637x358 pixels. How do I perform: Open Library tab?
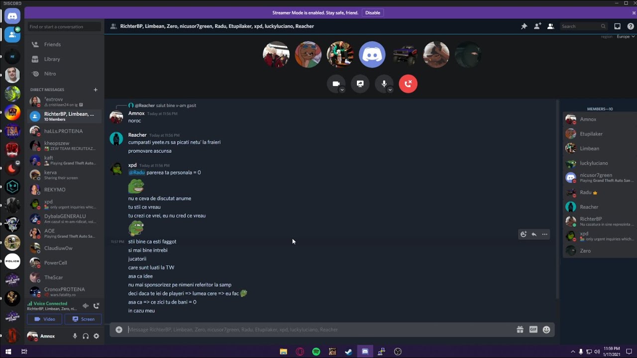(x=64, y=59)
